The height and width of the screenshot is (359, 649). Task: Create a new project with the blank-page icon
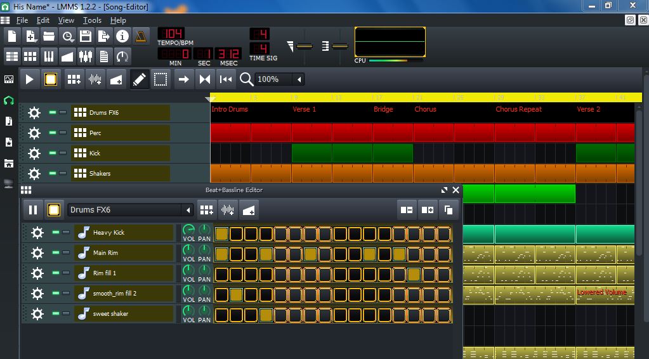(x=12, y=36)
